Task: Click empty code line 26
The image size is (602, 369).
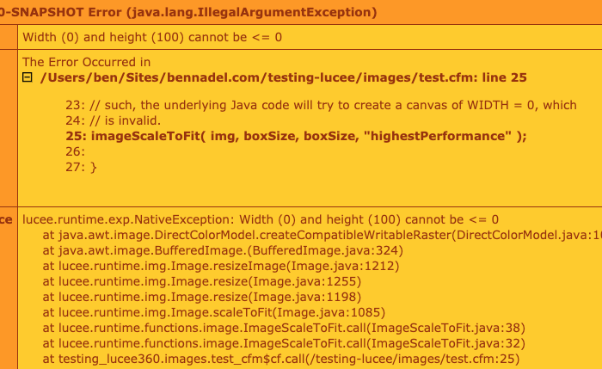Action: click(76, 151)
